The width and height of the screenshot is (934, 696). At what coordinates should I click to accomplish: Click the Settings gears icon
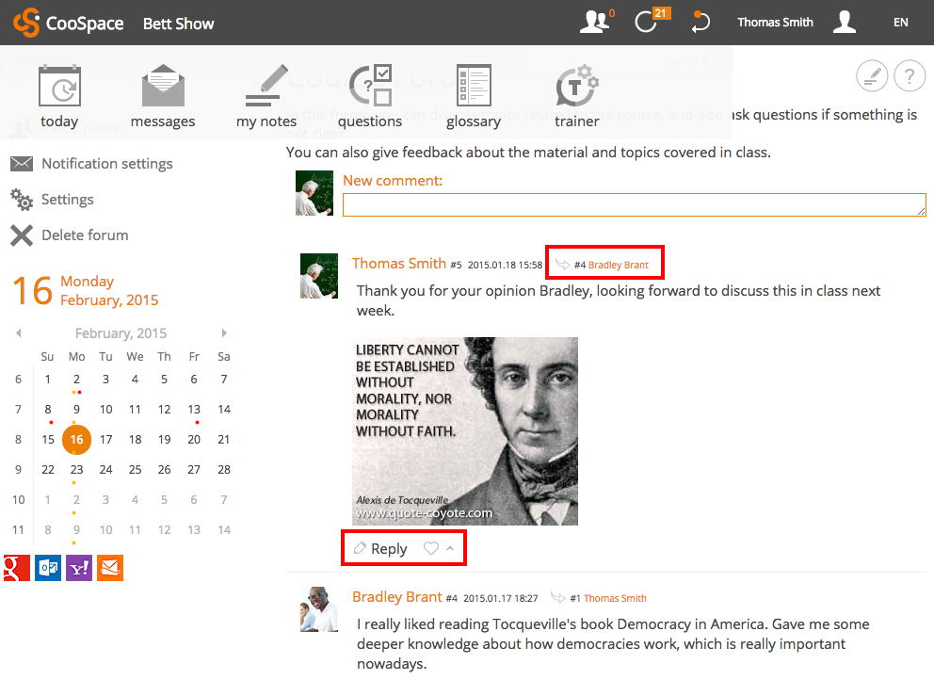point(22,200)
